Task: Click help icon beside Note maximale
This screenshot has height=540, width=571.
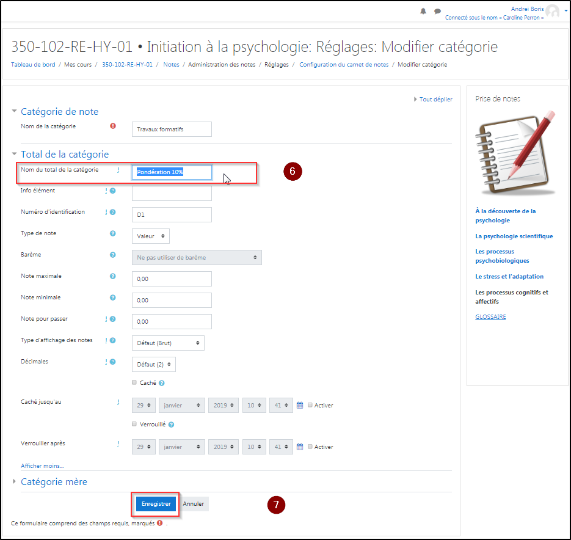Action: click(x=112, y=276)
